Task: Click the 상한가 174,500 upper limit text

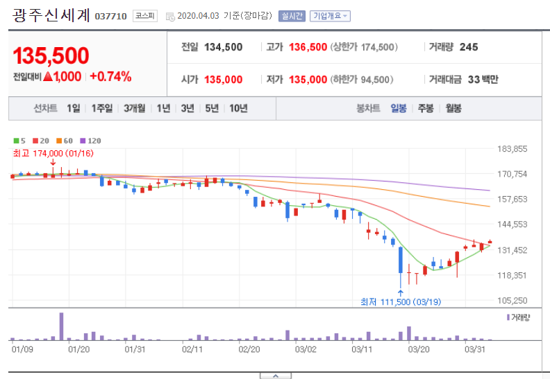Action: (364, 47)
